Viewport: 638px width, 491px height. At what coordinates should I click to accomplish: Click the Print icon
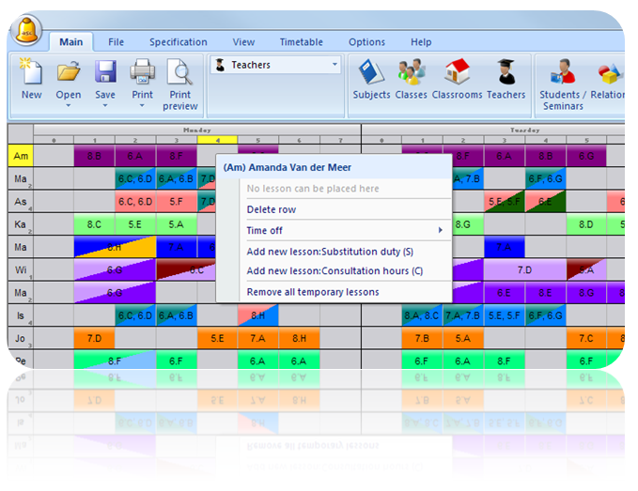tap(143, 73)
